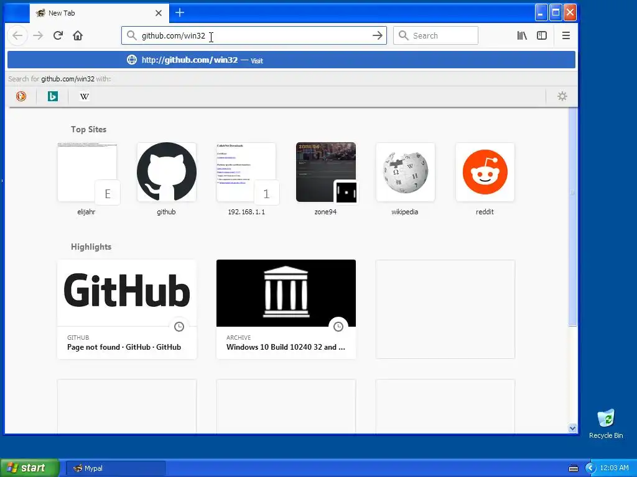Open the home page icon

78,35
